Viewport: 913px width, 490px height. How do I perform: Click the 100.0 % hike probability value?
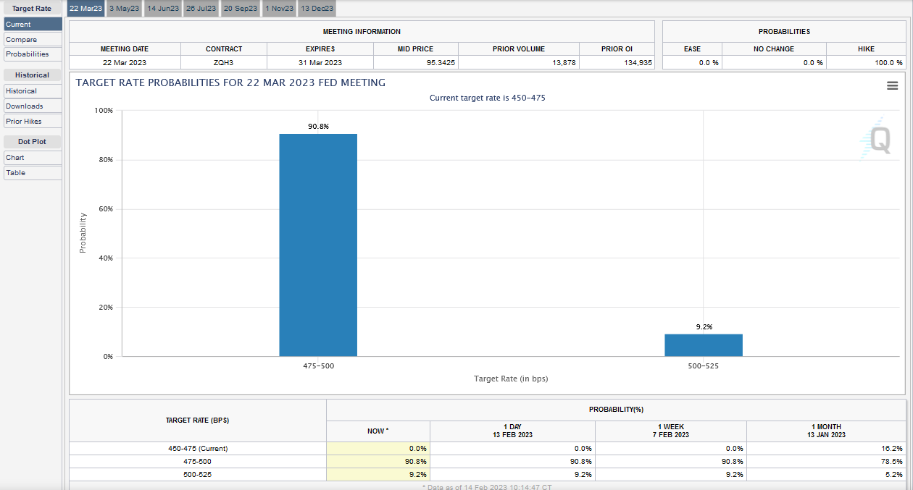point(888,63)
